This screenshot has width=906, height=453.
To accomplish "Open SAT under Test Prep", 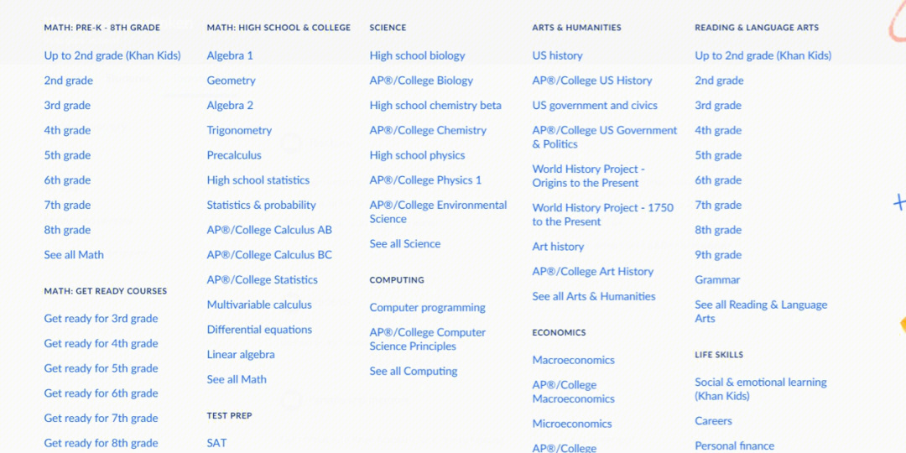I will pos(216,443).
